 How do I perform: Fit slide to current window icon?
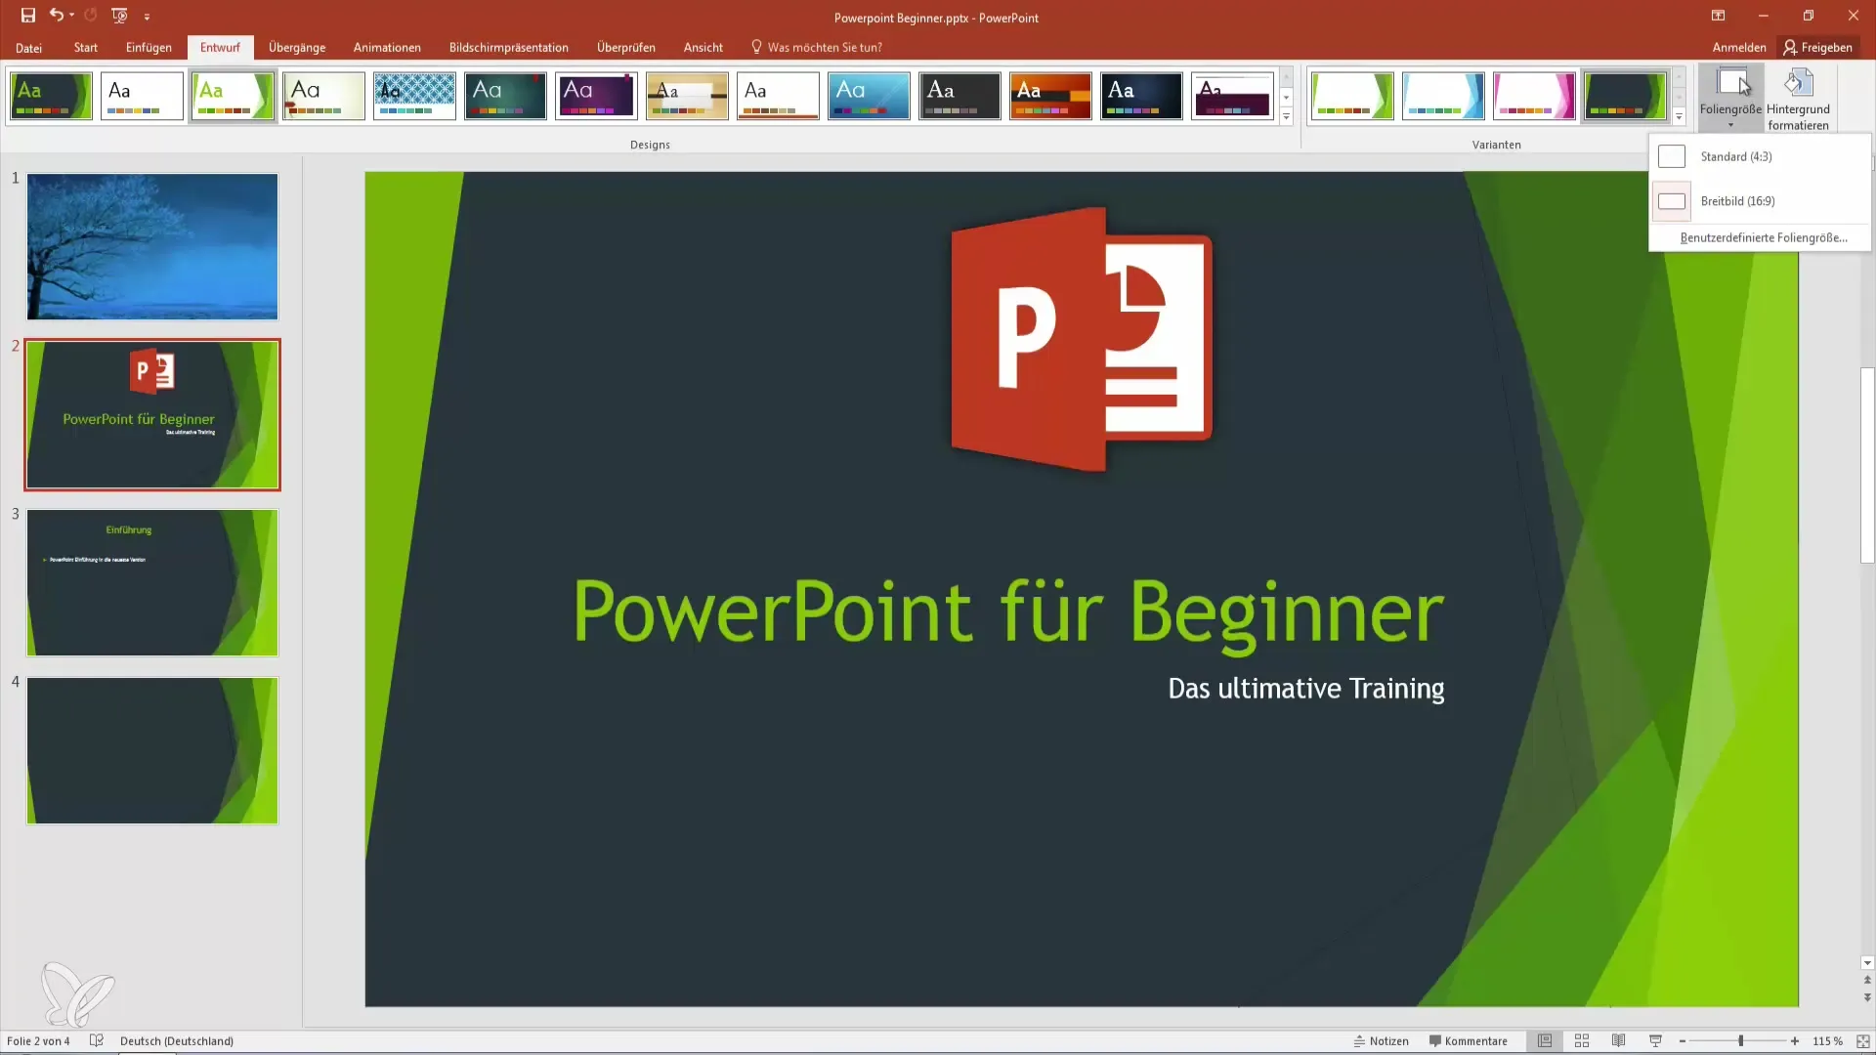[1862, 1041]
